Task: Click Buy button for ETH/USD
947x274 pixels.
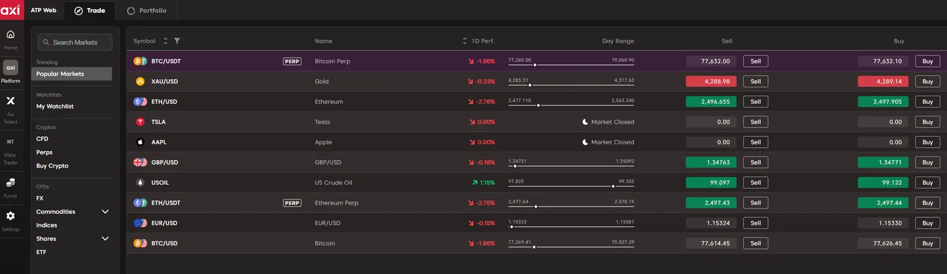Action: (927, 101)
